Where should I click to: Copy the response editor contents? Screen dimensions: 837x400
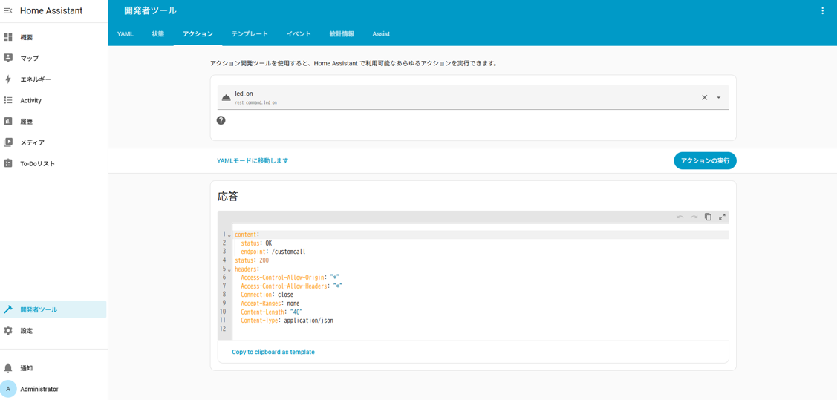[x=708, y=217]
